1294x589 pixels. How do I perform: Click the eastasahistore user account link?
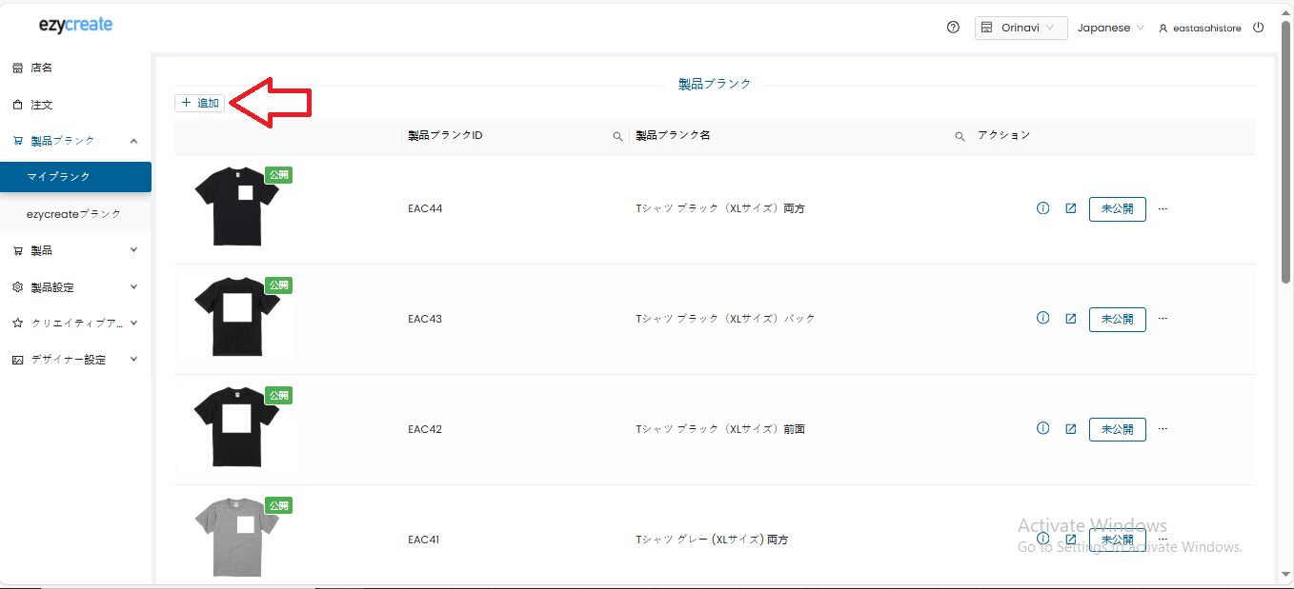coord(1200,29)
